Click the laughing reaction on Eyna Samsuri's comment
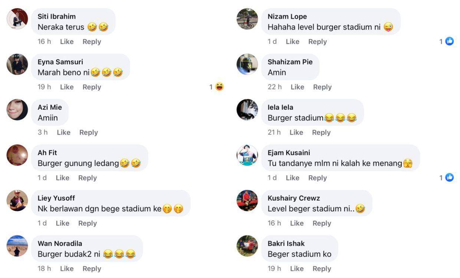460x278 pixels. pos(220,87)
